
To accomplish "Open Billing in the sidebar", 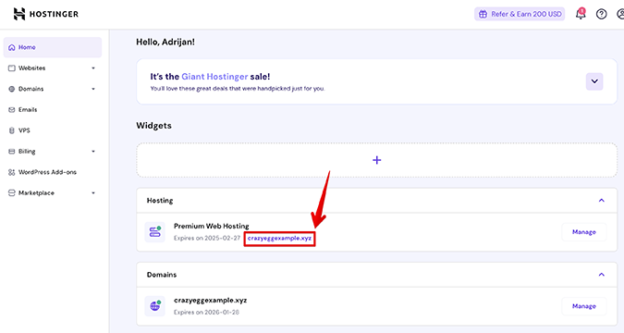I will point(53,152).
